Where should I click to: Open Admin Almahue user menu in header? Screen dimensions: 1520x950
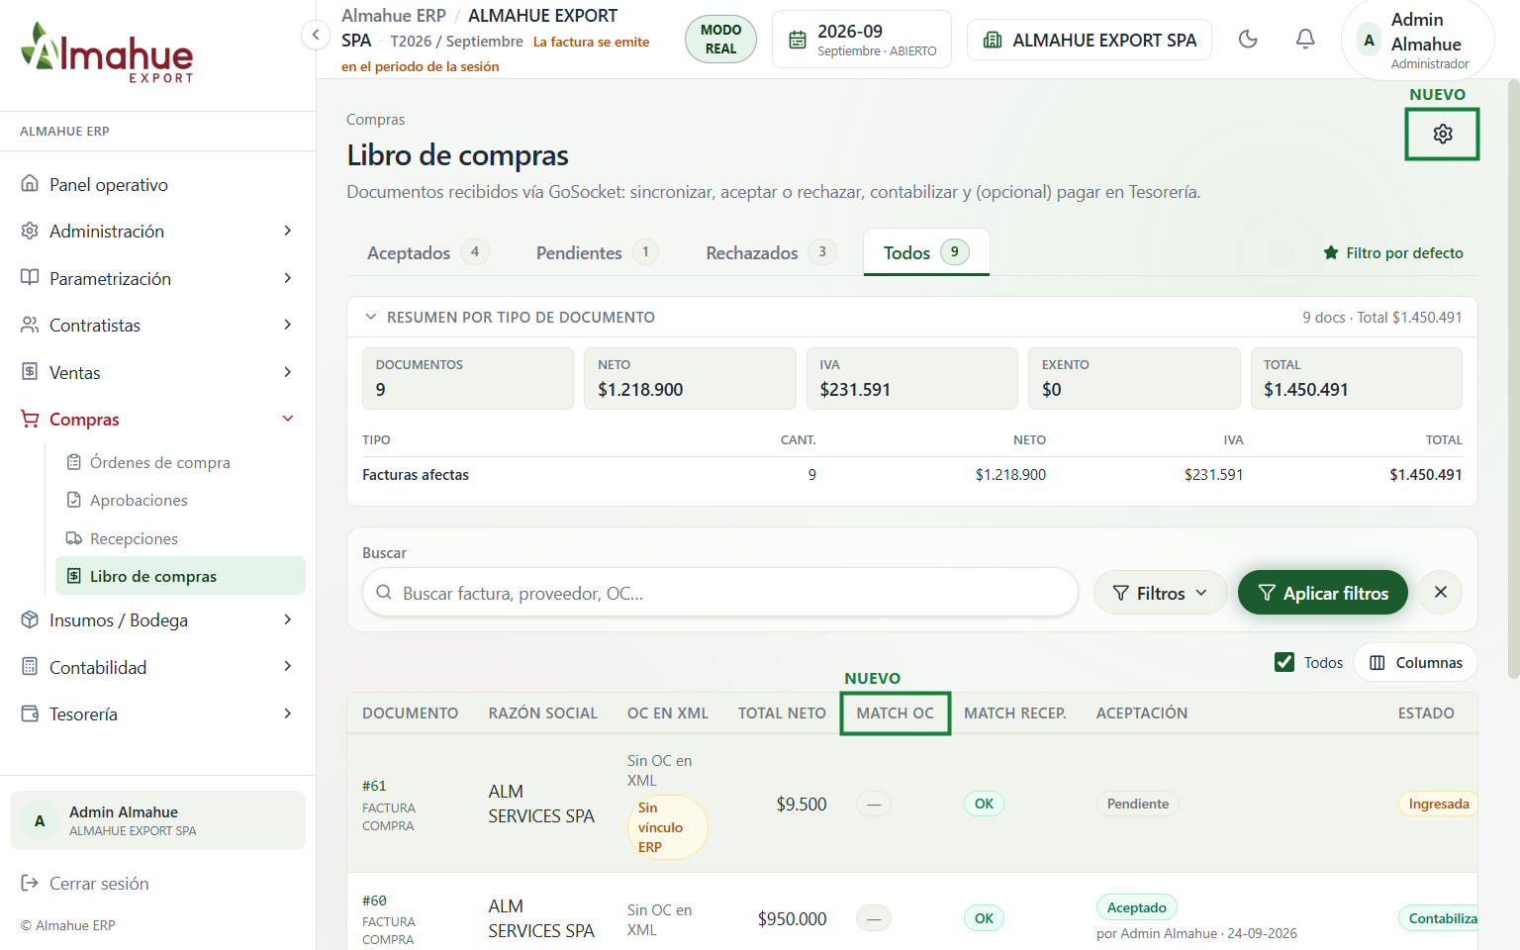(1418, 40)
